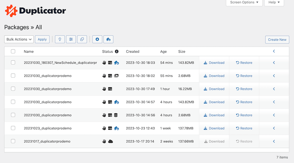Expand details chevron for NewSchedule package
Viewport: 294px width, 163px height.
pos(274,63)
